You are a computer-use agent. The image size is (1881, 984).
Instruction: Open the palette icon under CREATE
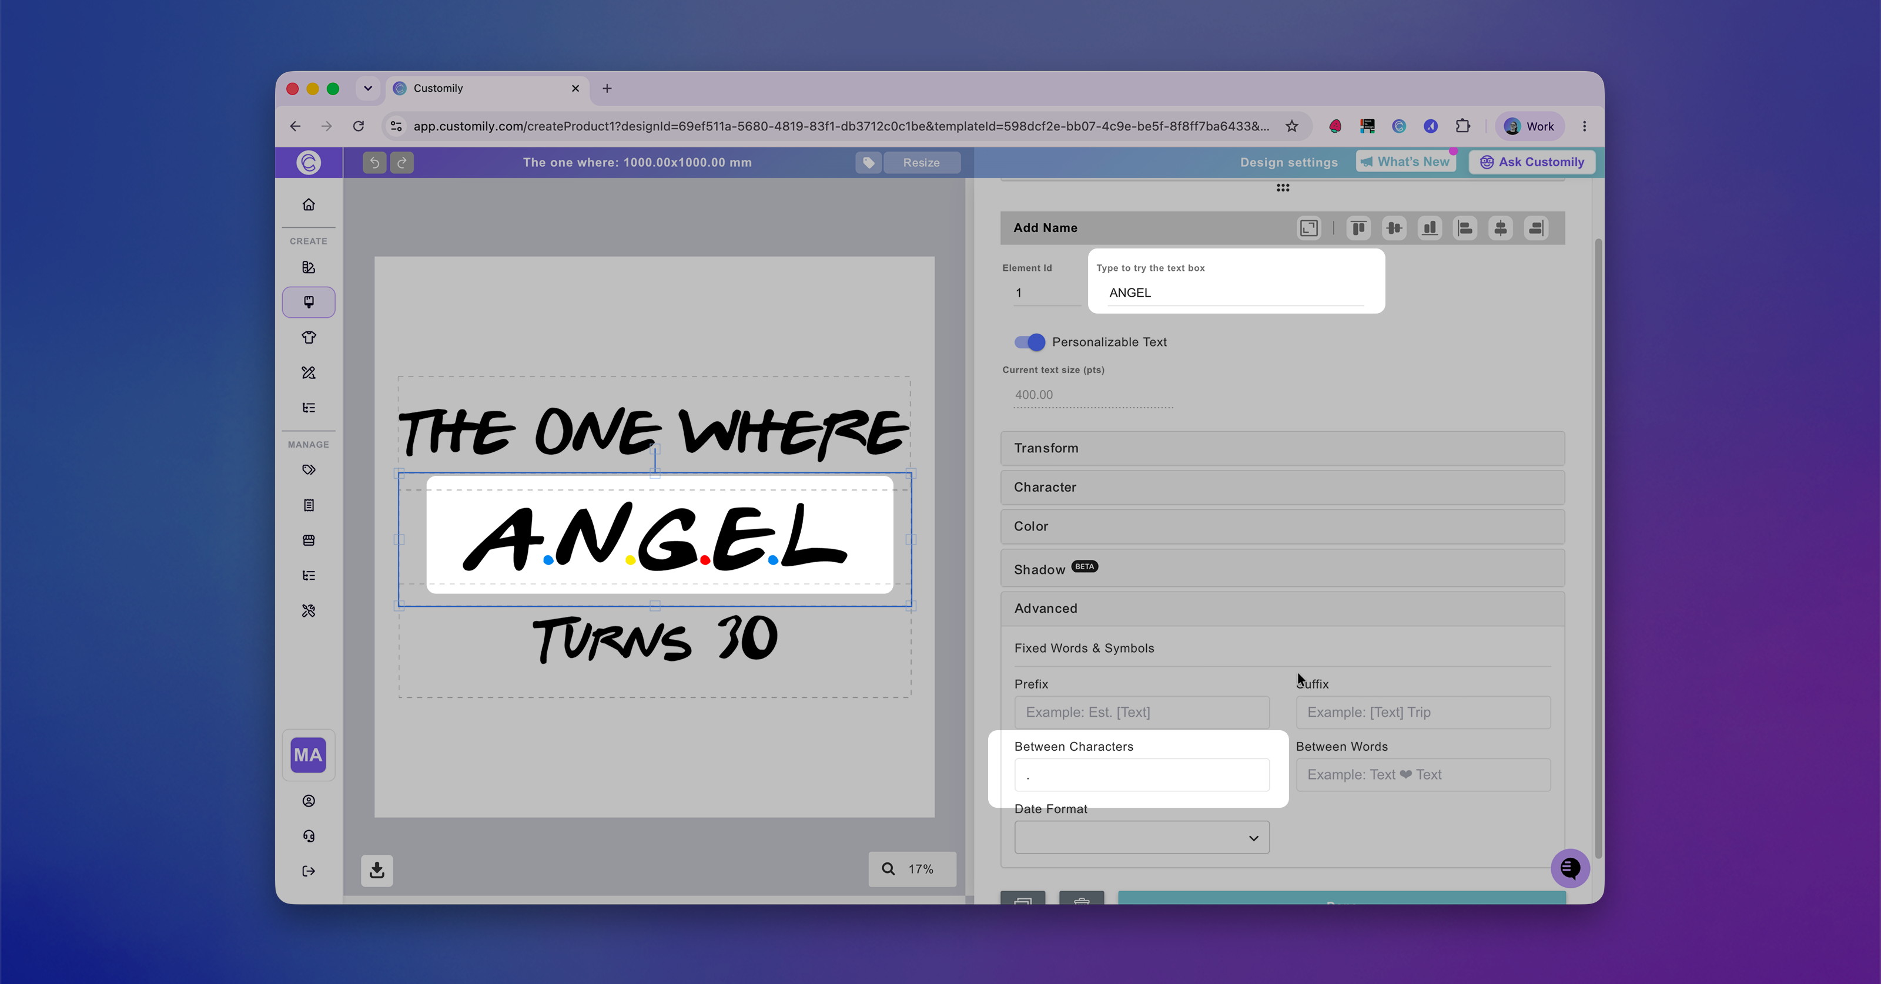pyautogui.click(x=309, y=267)
